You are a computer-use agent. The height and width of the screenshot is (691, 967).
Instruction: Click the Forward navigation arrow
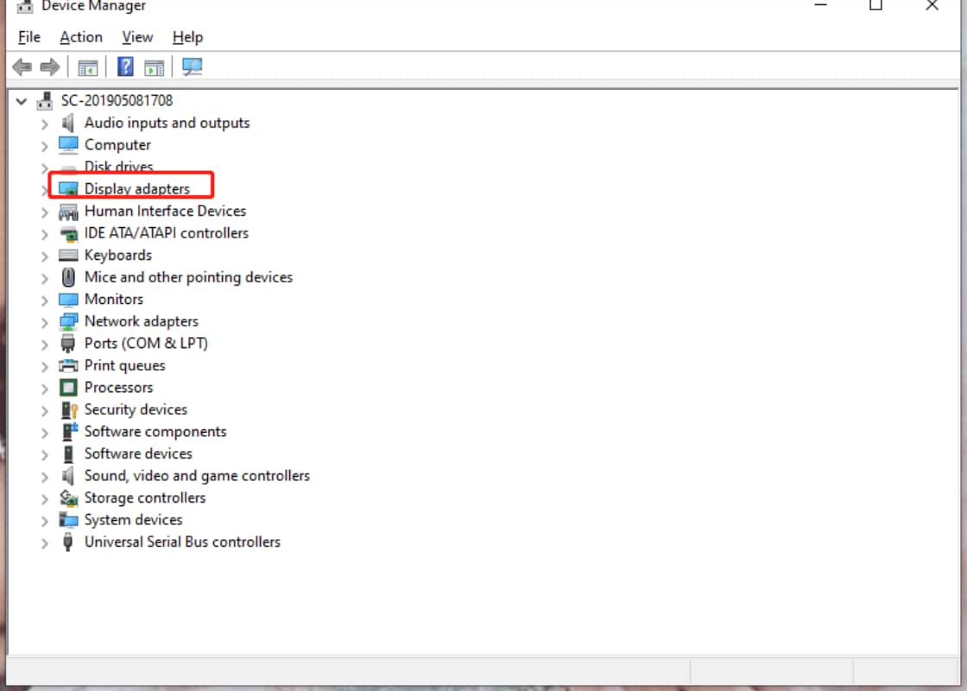49,67
